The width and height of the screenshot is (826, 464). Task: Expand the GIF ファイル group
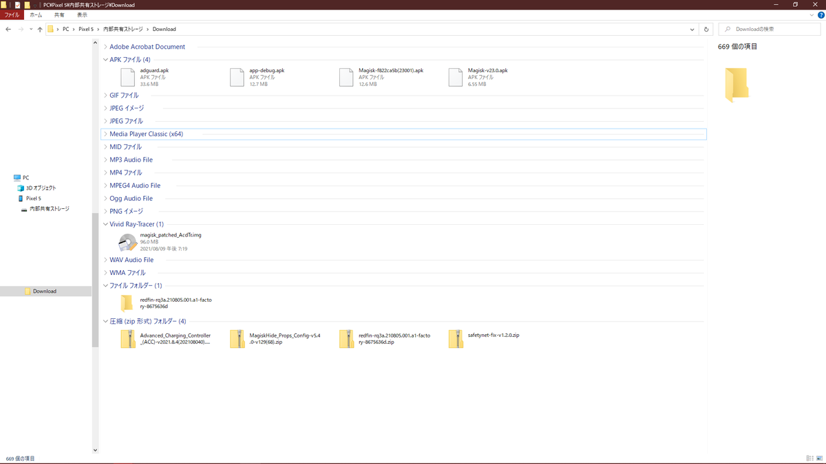105,96
